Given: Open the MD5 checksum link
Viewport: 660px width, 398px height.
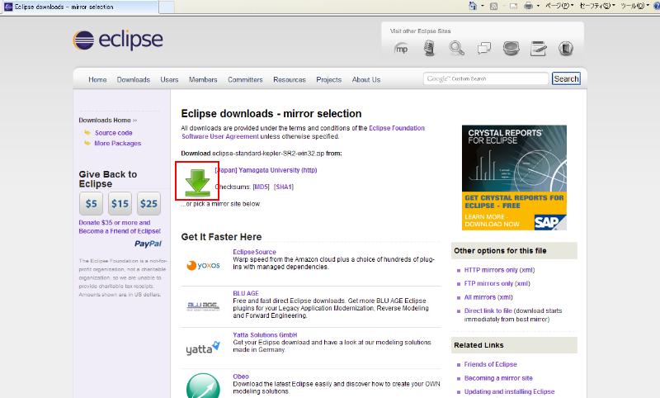Looking at the screenshot, I should tap(261, 187).
